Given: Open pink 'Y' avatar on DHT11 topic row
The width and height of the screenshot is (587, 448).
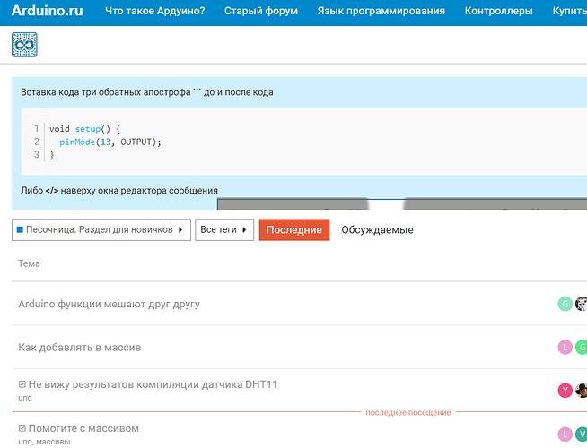Looking at the screenshot, I should tap(565, 391).
